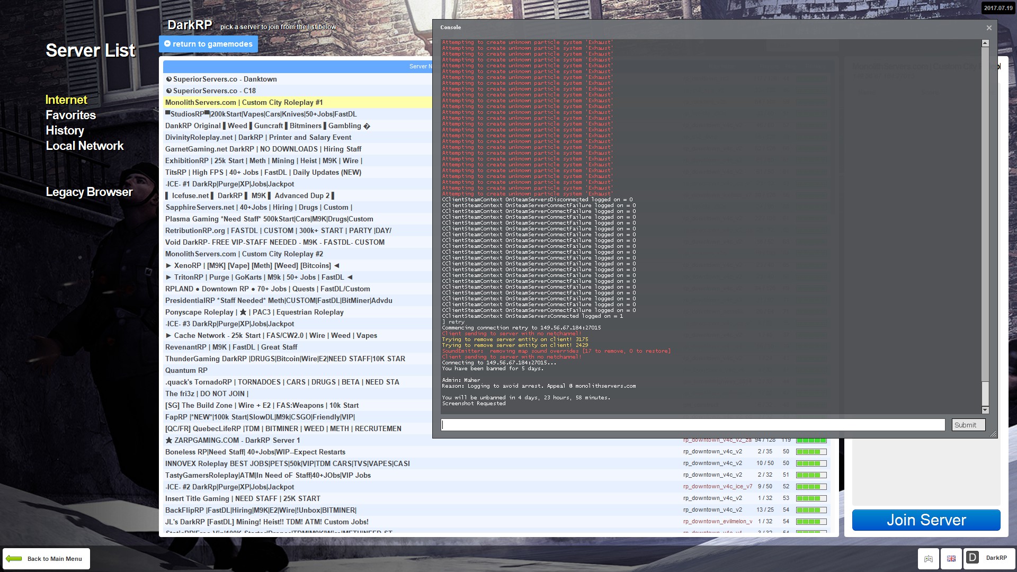
Task: Click console scrollbar up arrow
Action: coord(985,43)
